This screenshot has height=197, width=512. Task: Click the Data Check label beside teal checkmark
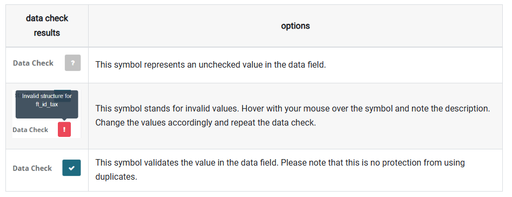point(32,168)
